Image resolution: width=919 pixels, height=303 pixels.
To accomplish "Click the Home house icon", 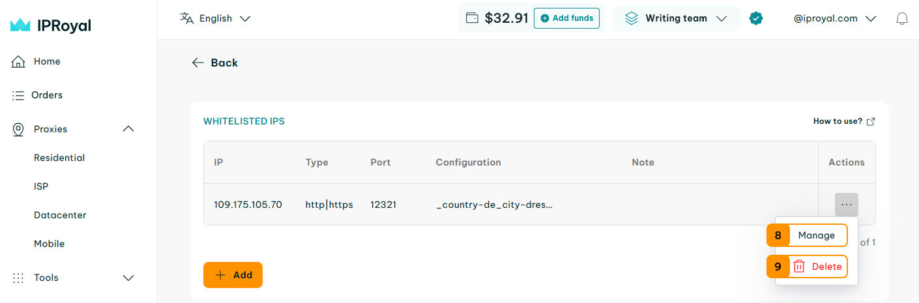I will click(x=18, y=61).
